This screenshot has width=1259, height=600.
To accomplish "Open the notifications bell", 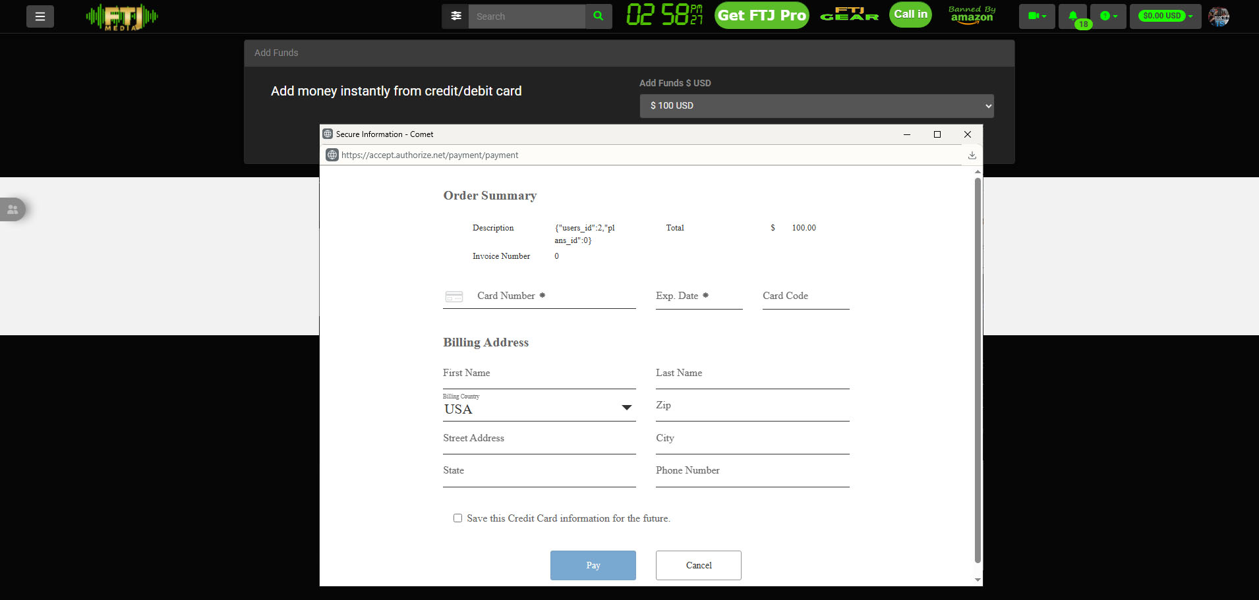I will click(x=1072, y=16).
